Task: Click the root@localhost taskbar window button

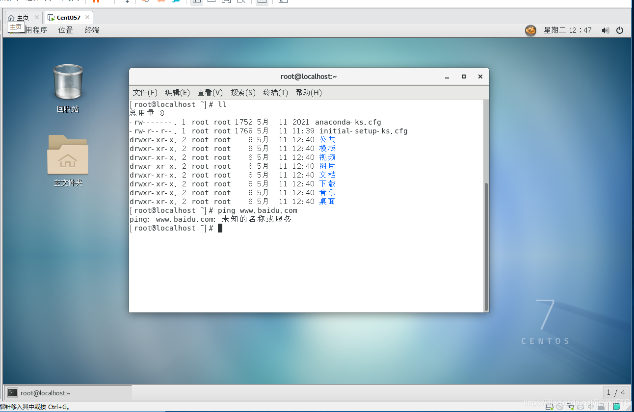Action: pos(68,393)
